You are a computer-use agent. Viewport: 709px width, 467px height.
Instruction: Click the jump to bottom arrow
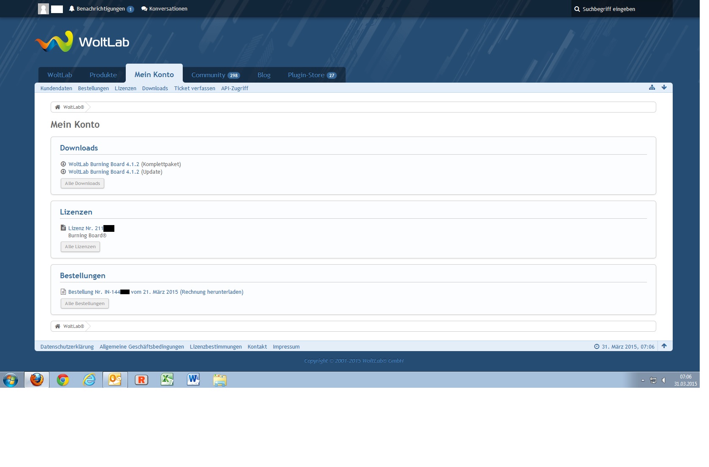point(664,88)
